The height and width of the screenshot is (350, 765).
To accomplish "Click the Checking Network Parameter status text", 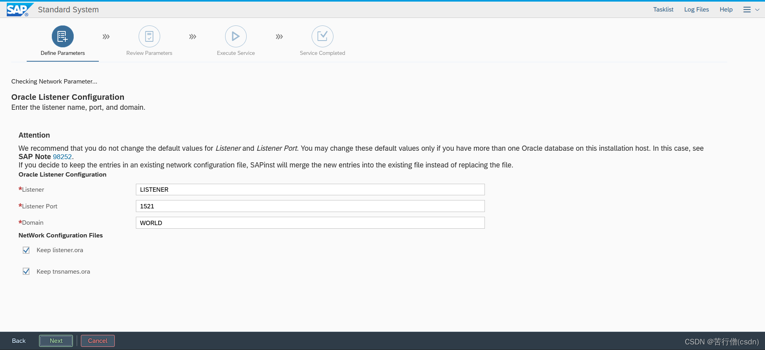I will pos(54,82).
